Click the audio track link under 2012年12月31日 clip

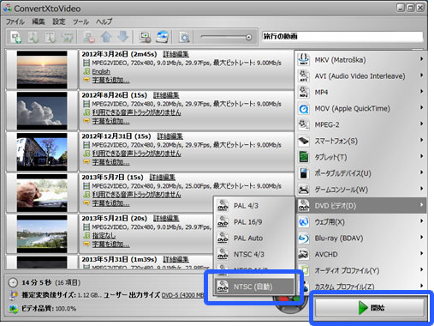coord(136,154)
